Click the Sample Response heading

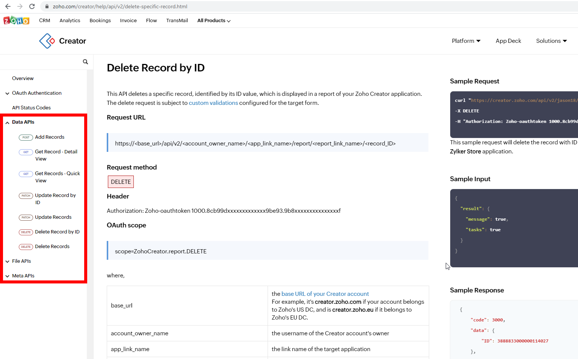[x=477, y=290]
